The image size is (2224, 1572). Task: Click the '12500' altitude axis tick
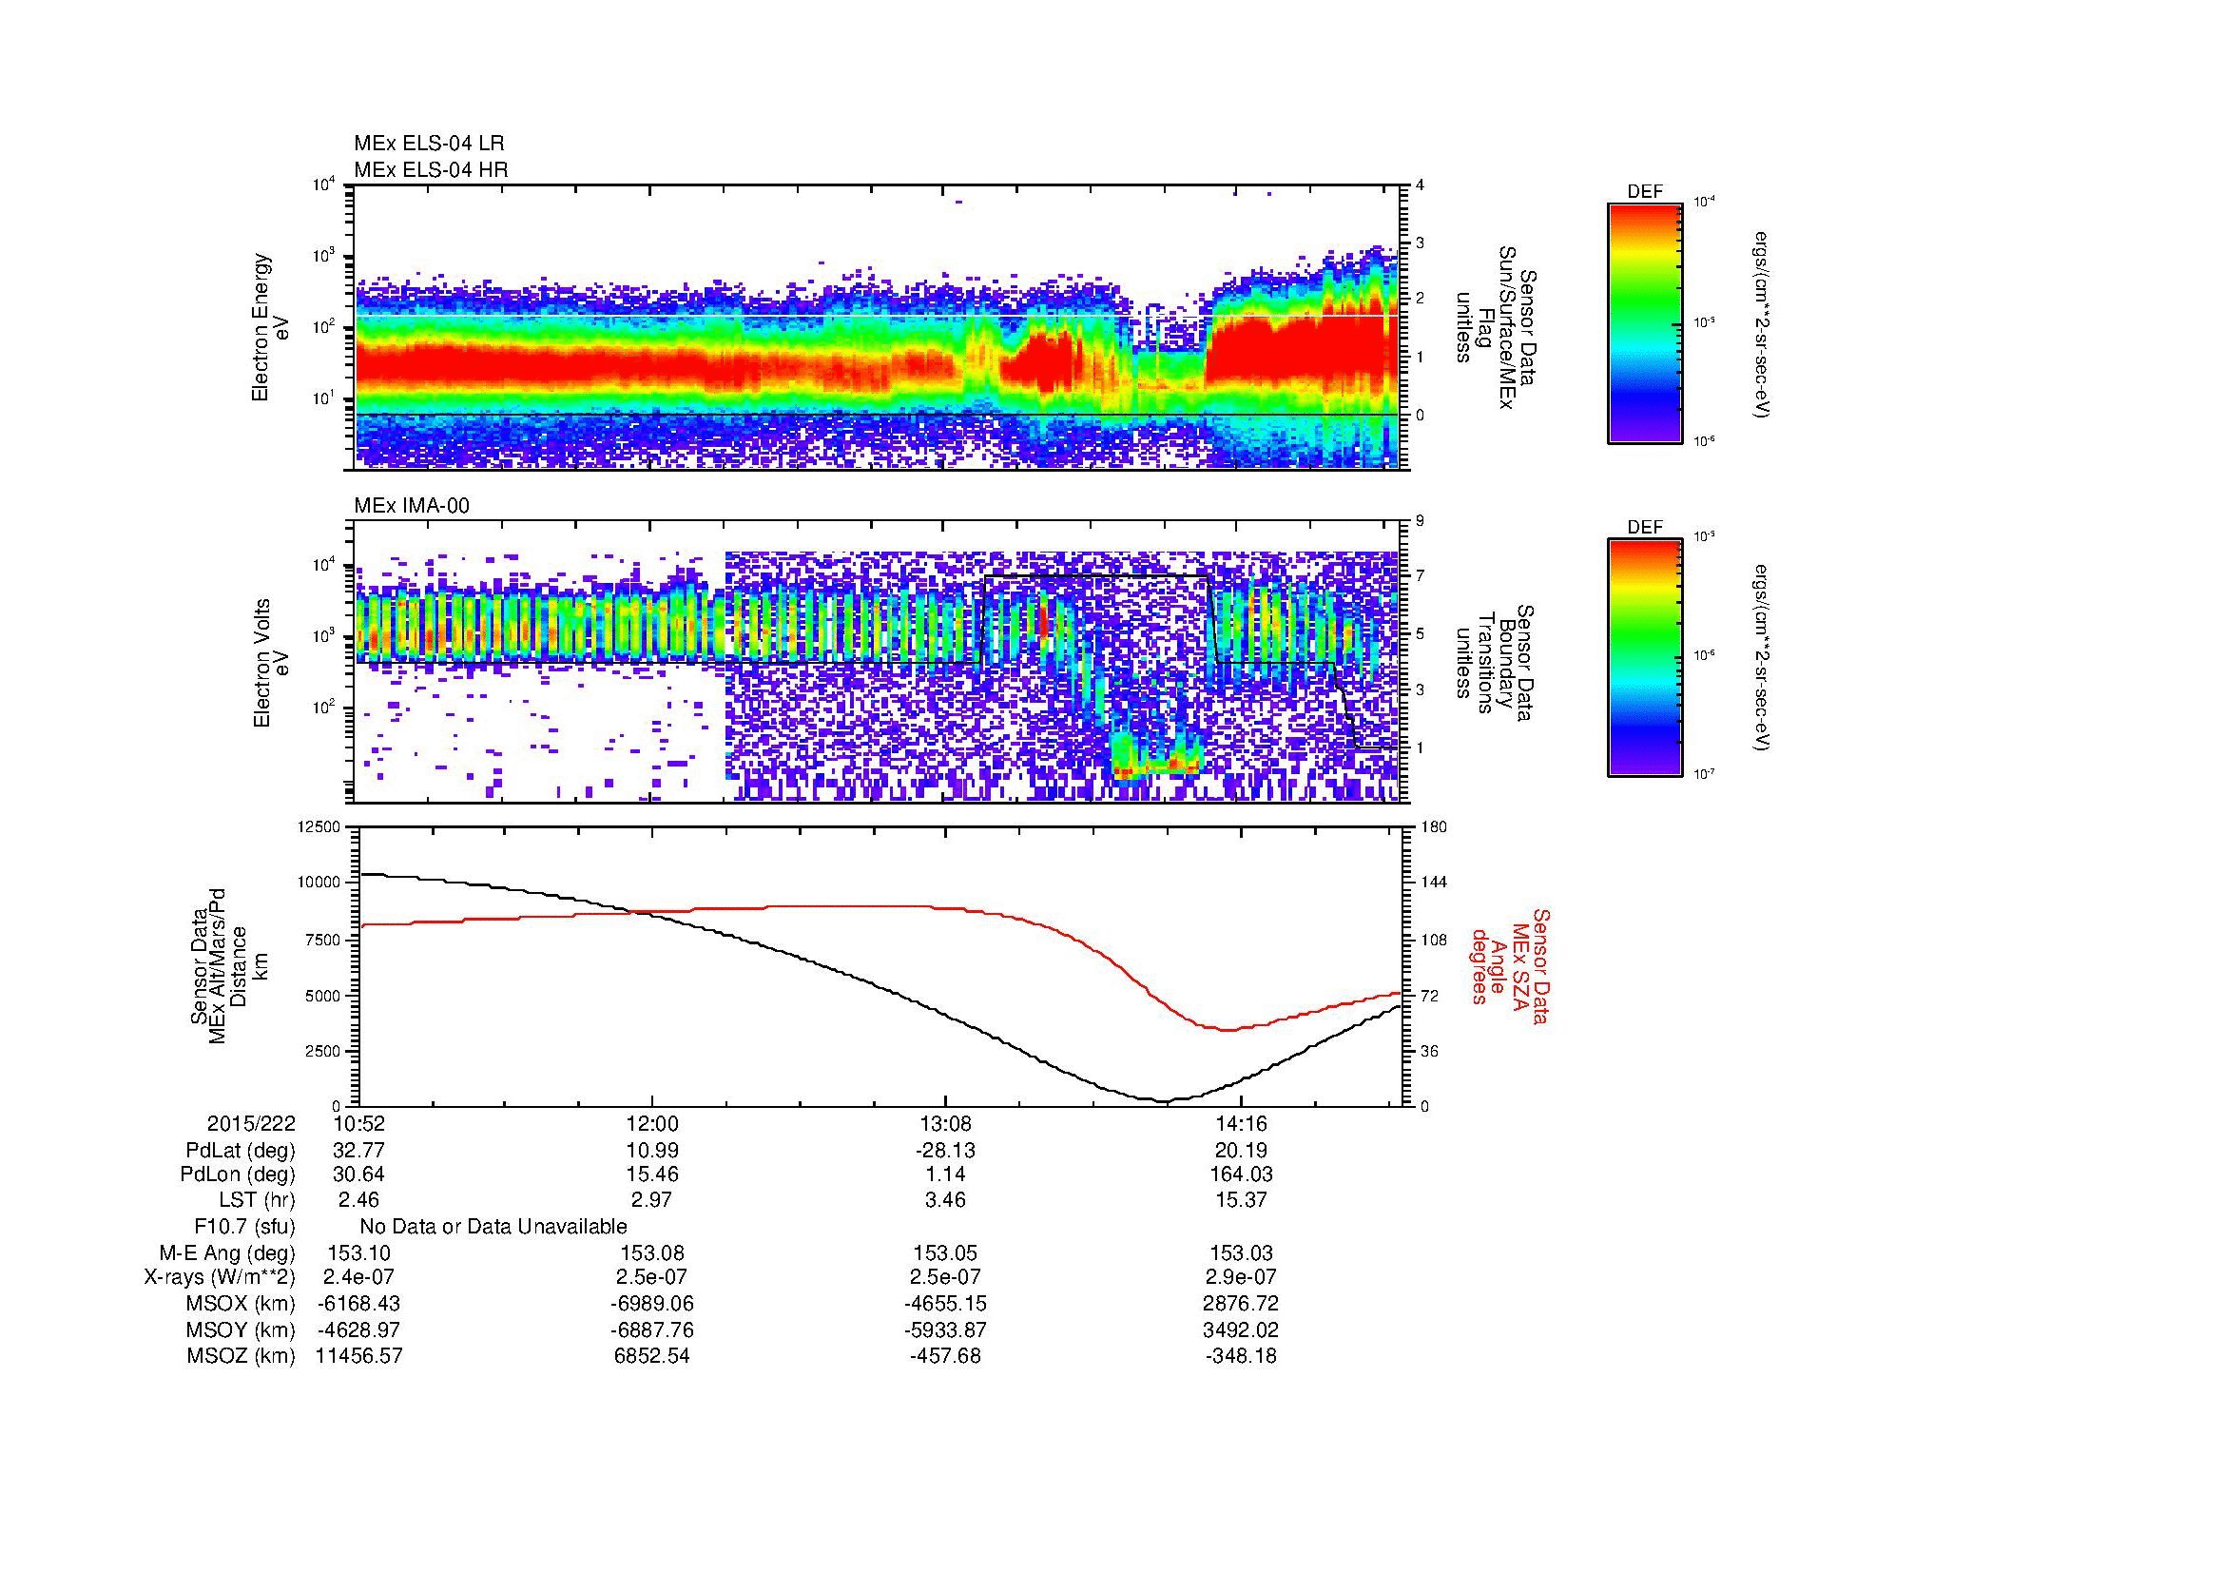pos(320,827)
